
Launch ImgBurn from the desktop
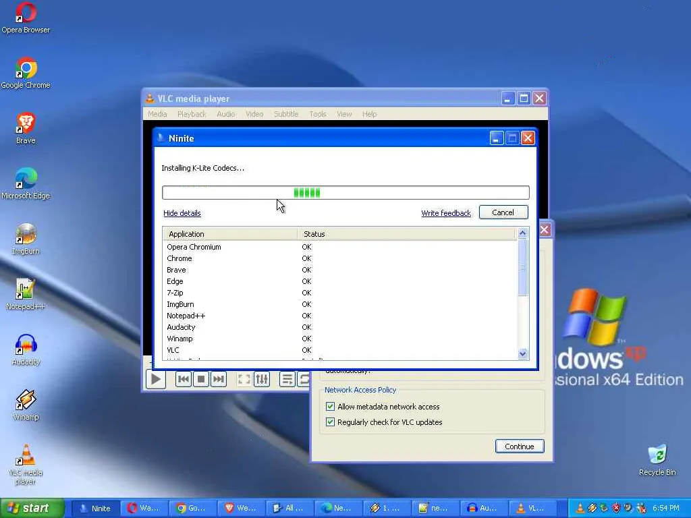point(26,239)
